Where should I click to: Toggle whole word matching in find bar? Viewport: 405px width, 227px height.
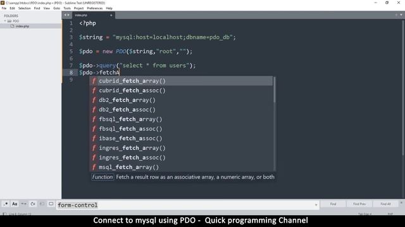(x=24, y=204)
